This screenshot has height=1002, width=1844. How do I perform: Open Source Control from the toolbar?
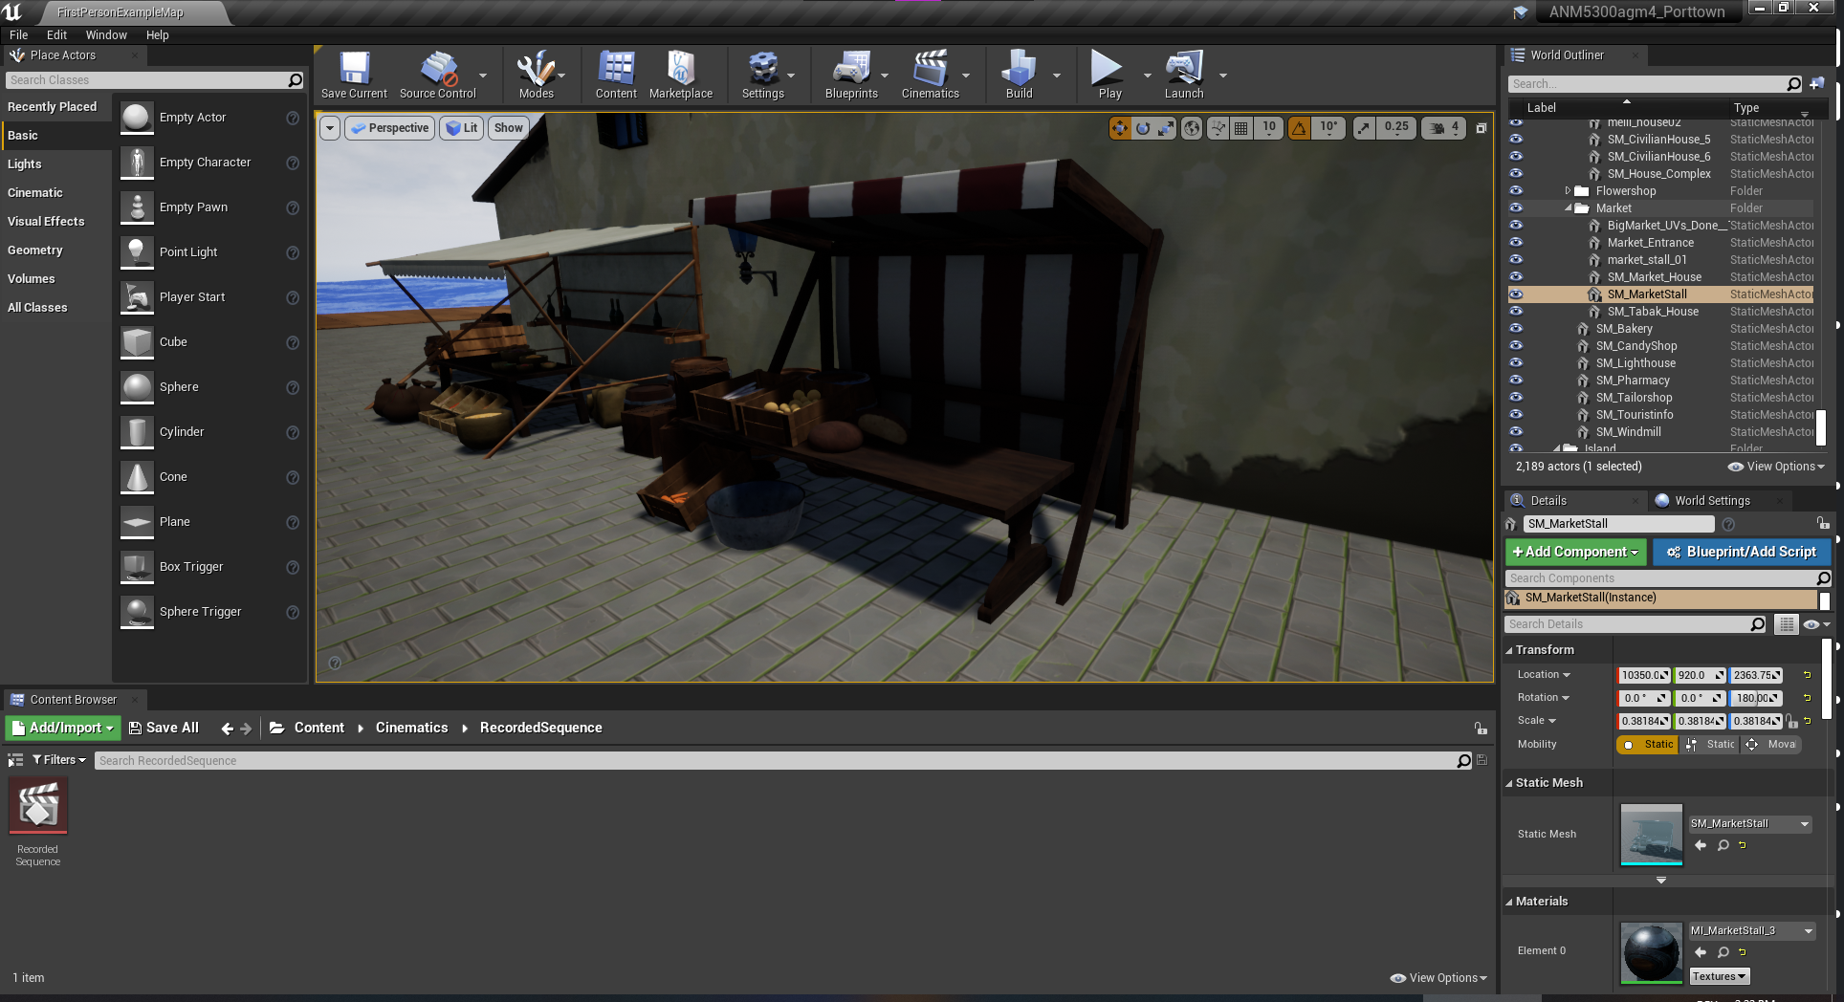tap(438, 75)
